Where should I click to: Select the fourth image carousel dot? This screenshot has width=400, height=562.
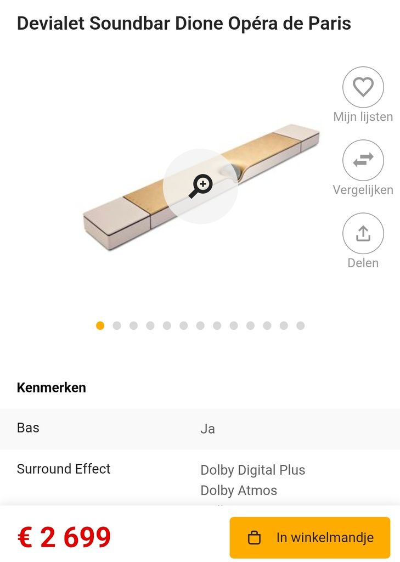[150, 325]
